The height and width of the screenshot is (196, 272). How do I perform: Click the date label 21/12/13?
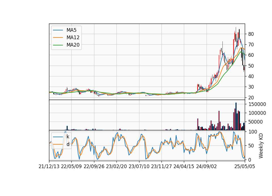click(x=49, y=166)
